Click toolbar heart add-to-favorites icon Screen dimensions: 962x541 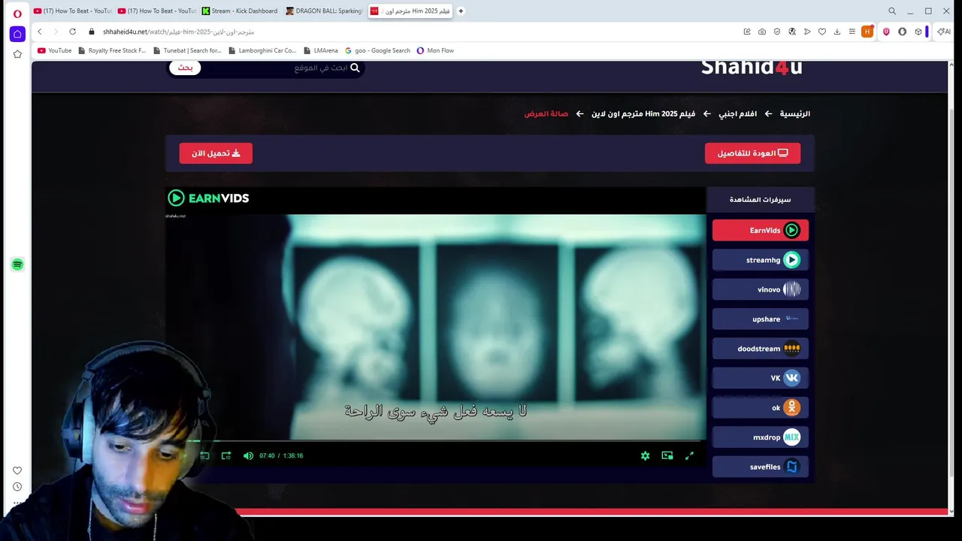(x=822, y=32)
